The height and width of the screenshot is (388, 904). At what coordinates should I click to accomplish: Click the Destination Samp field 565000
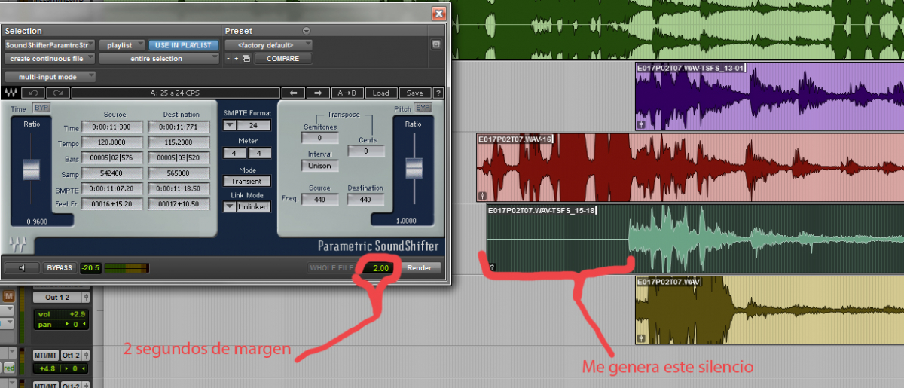tap(178, 173)
